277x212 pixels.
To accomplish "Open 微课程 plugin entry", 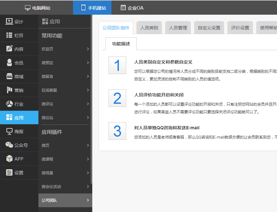I will pyautogui.click(x=65, y=159).
